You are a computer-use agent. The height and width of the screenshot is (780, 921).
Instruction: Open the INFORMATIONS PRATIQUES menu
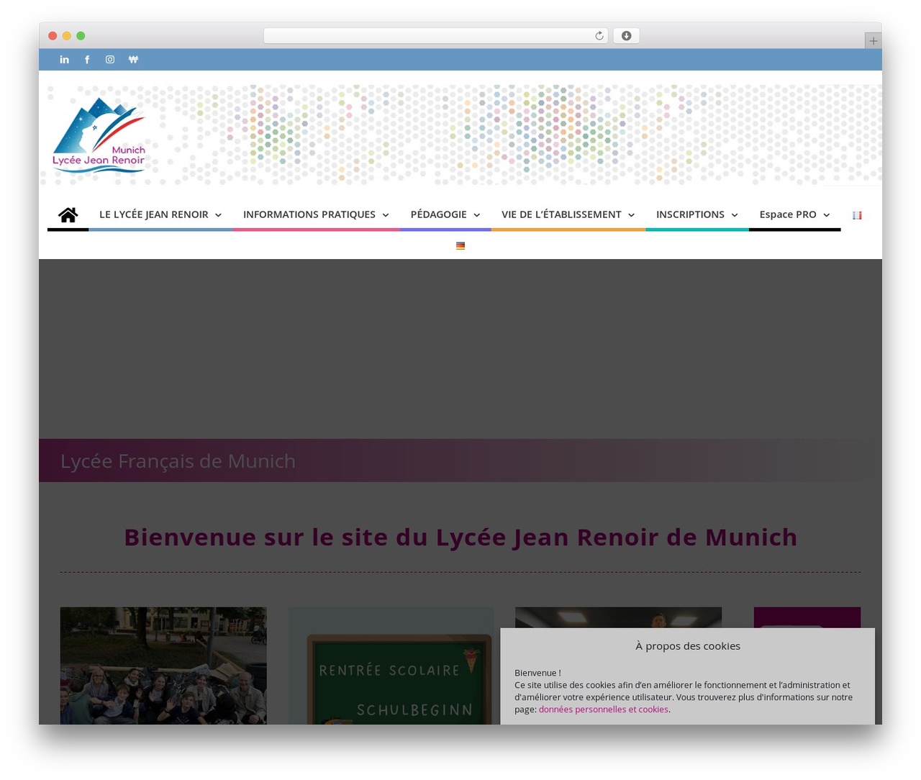coord(309,214)
